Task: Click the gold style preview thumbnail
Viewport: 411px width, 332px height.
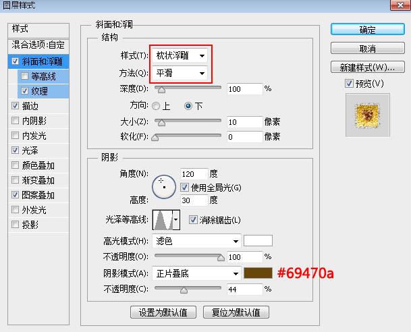Action: 368,115
